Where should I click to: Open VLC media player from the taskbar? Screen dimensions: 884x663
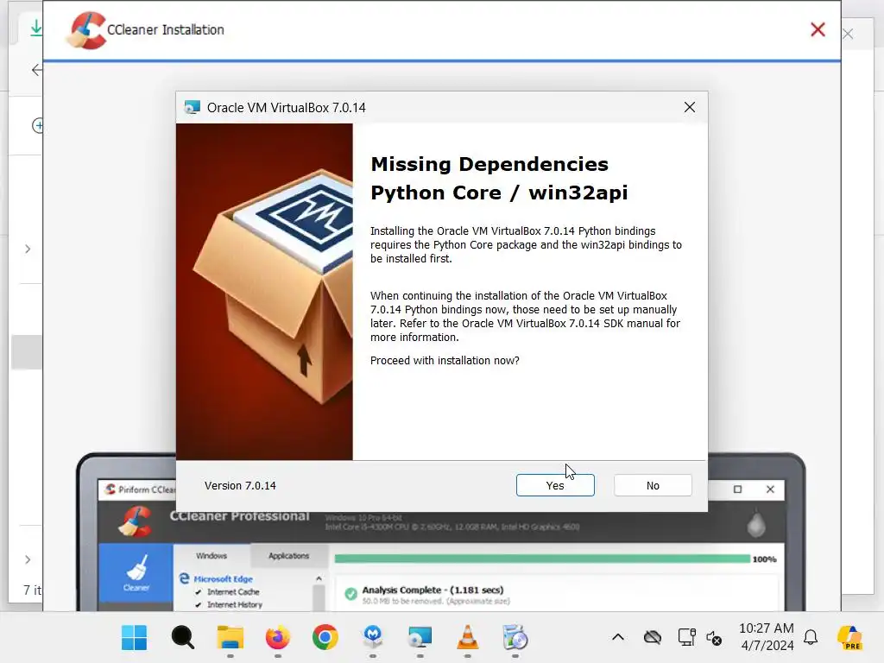[x=467, y=638]
